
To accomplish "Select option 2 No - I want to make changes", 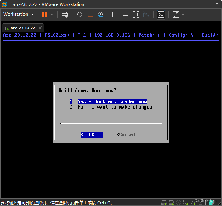I will click(x=111, y=107).
